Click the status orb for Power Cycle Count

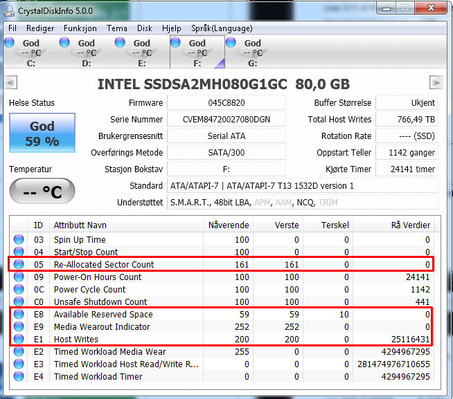[19, 289]
